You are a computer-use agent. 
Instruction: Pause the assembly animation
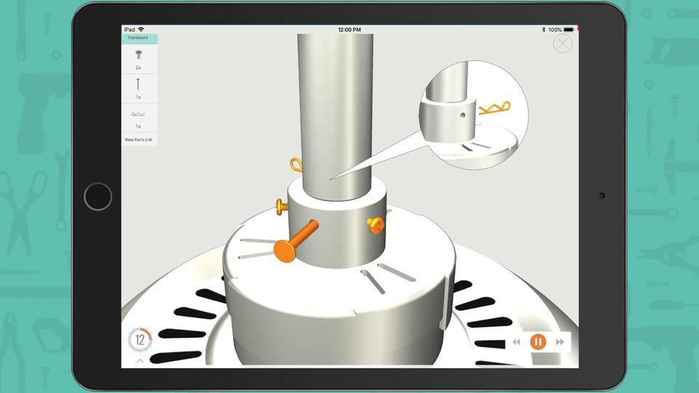pos(538,342)
